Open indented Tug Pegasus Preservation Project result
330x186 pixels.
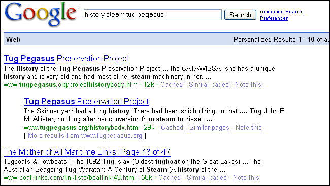(x=86, y=101)
